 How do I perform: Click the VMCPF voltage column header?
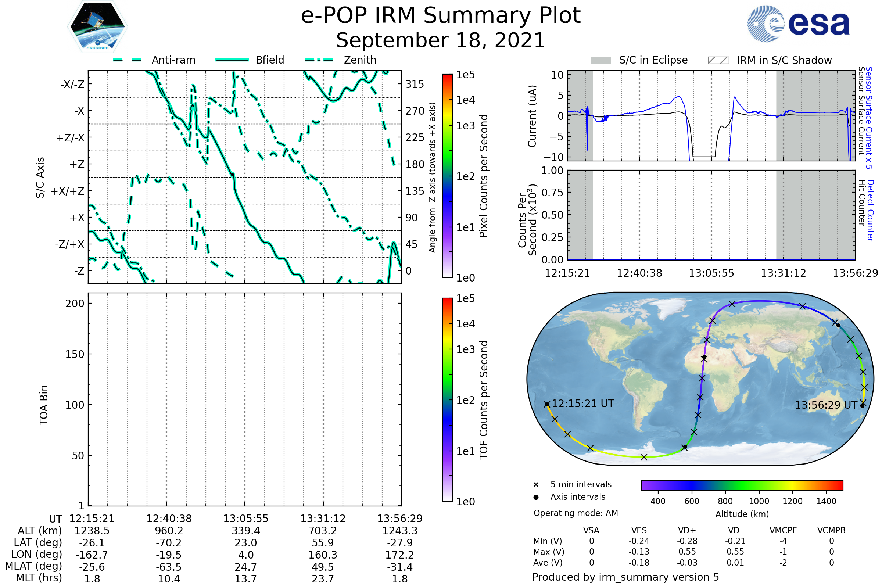coord(783,531)
